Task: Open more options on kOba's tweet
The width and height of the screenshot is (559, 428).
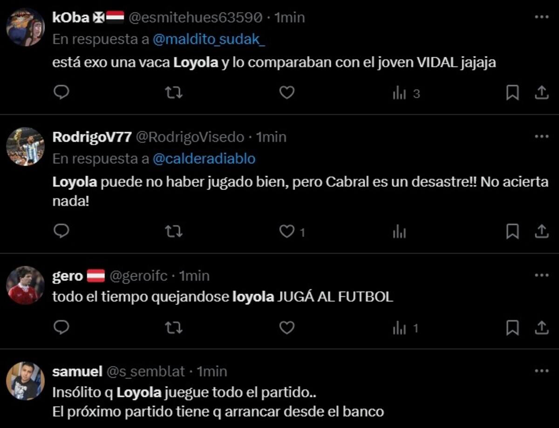Action: [x=541, y=17]
